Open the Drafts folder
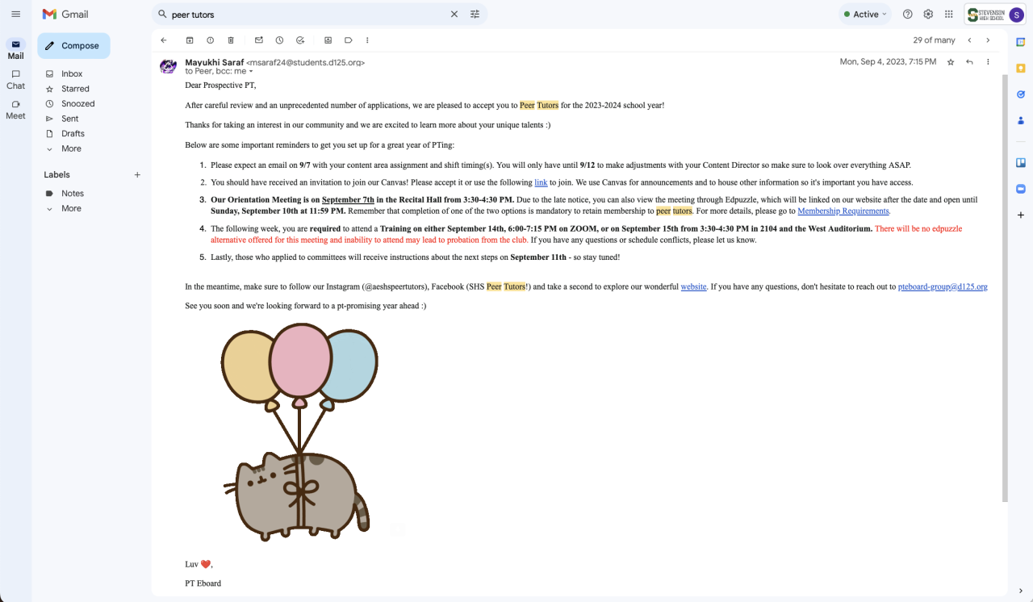Viewport: 1033px width, 602px height. point(73,134)
